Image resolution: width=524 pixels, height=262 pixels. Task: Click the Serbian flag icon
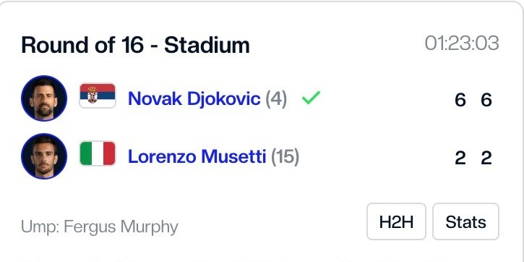point(98,96)
